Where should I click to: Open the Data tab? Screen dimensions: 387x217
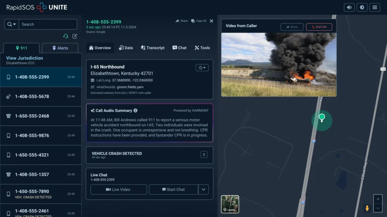(x=126, y=48)
